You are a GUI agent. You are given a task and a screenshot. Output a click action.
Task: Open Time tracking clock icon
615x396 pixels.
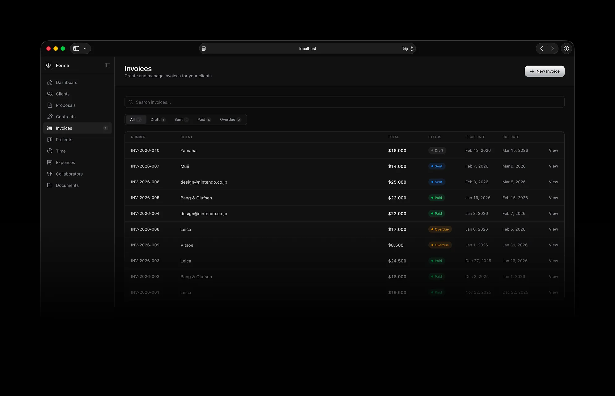click(x=50, y=151)
